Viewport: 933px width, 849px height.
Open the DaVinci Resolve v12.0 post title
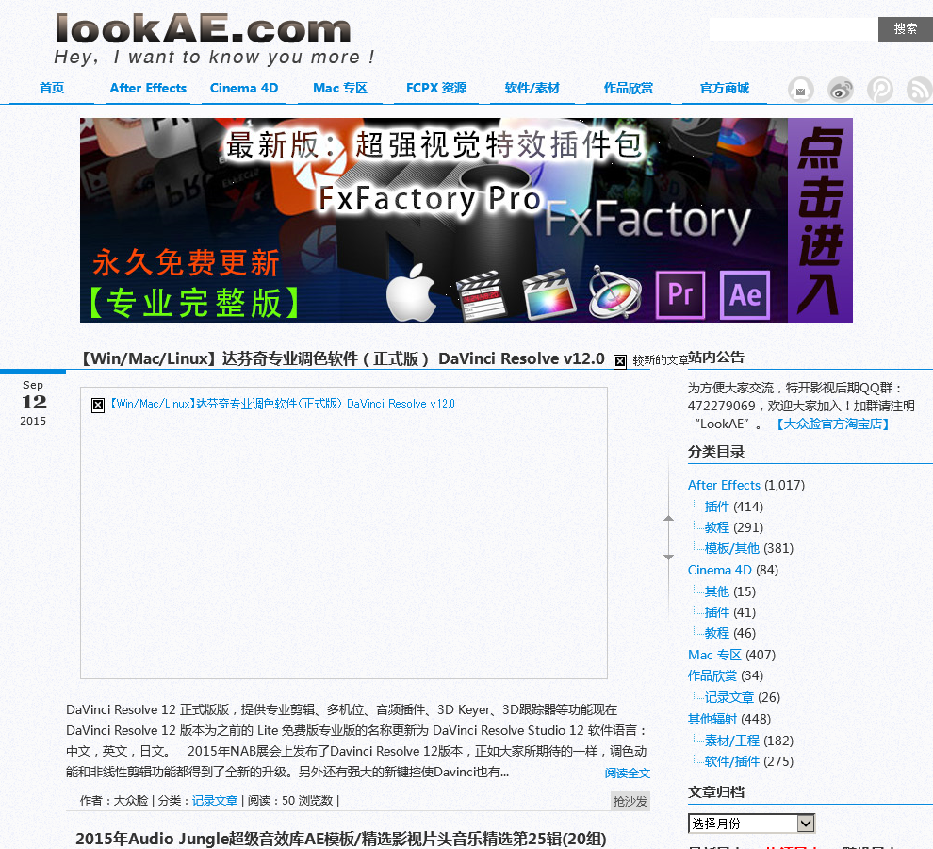pos(341,358)
